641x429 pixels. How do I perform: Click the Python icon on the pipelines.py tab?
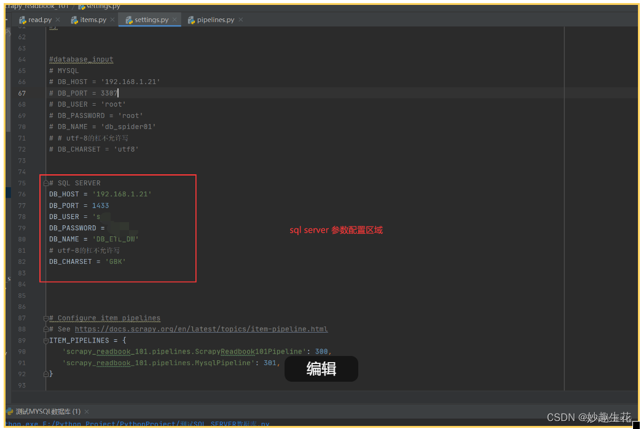point(191,19)
